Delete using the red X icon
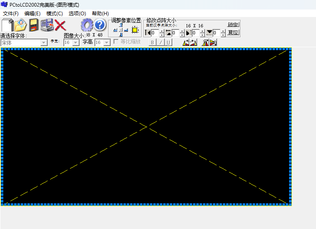This screenshot has height=229, width=316. [60, 25]
